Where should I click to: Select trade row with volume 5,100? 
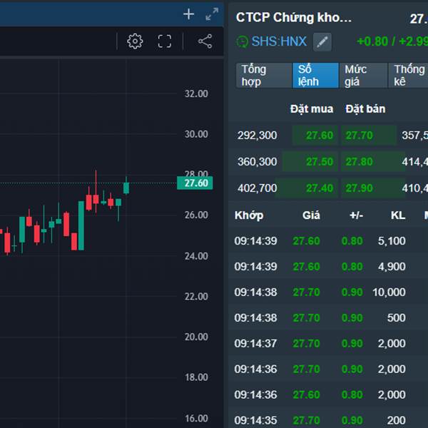tap(328, 241)
